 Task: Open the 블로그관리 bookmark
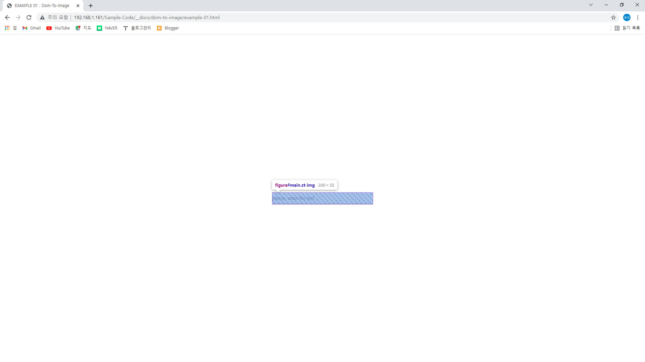tap(137, 28)
